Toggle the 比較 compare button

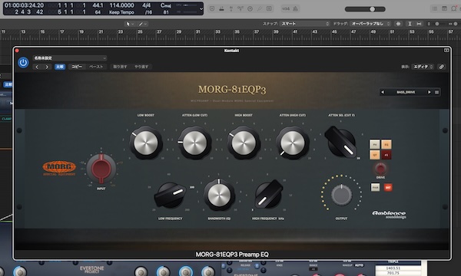click(60, 67)
